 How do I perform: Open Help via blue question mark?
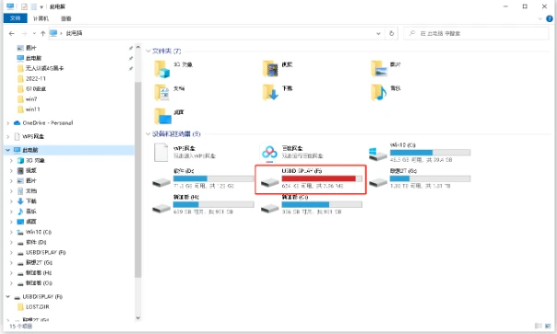[x=550, y=18]
